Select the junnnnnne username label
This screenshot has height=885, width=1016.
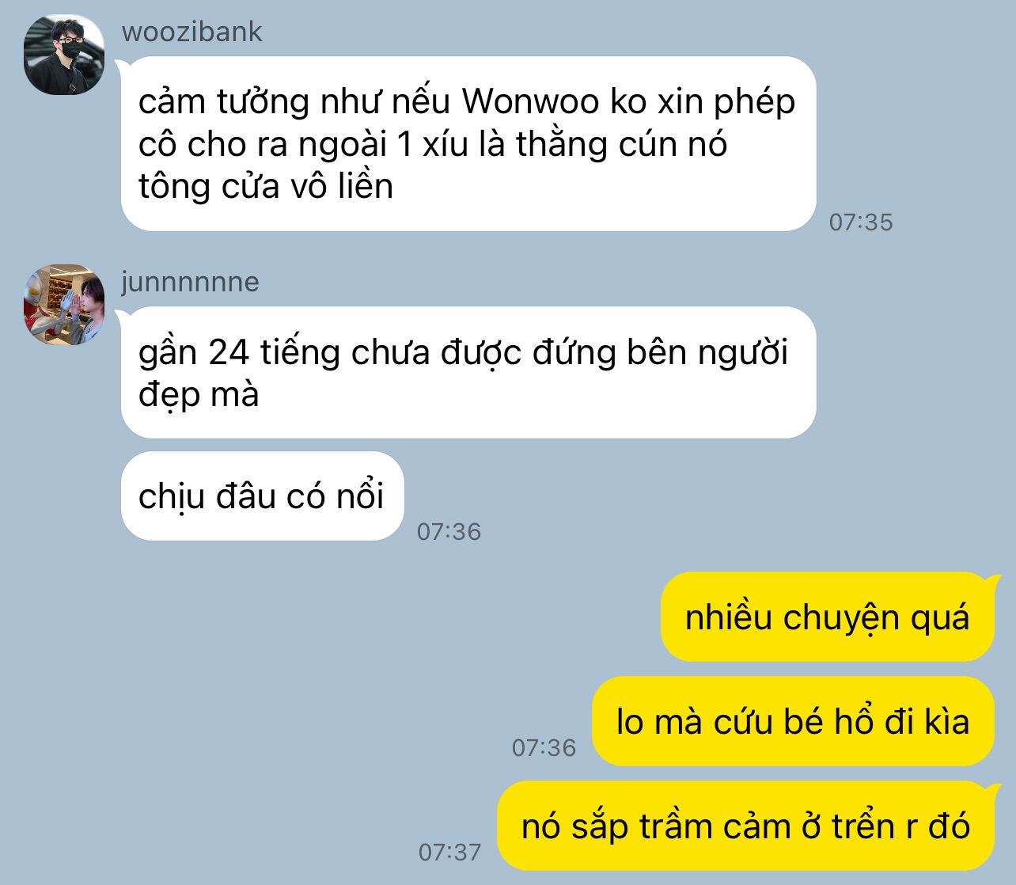click(190, 282)
